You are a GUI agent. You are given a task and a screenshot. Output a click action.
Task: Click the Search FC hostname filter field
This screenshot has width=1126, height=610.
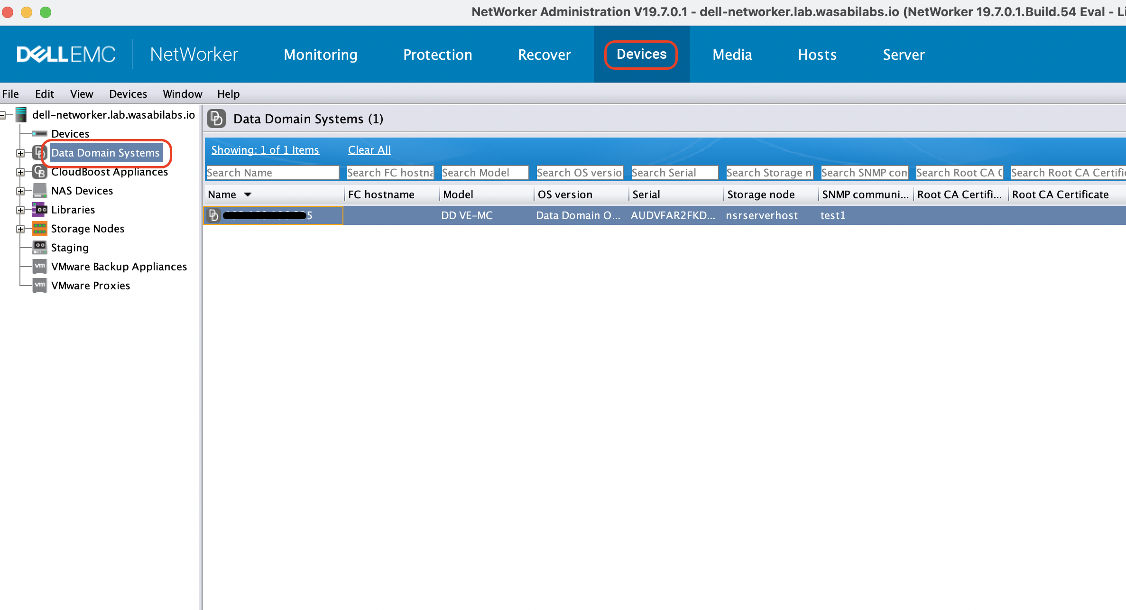(x=390, y=173)
